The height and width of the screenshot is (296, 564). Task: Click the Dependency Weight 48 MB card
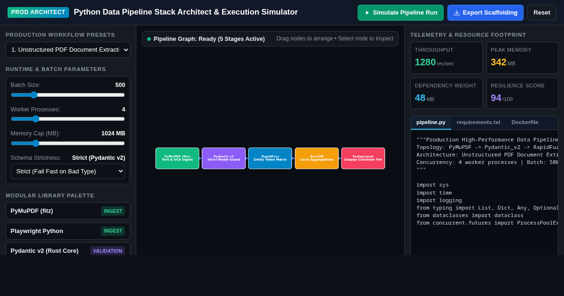446,93
